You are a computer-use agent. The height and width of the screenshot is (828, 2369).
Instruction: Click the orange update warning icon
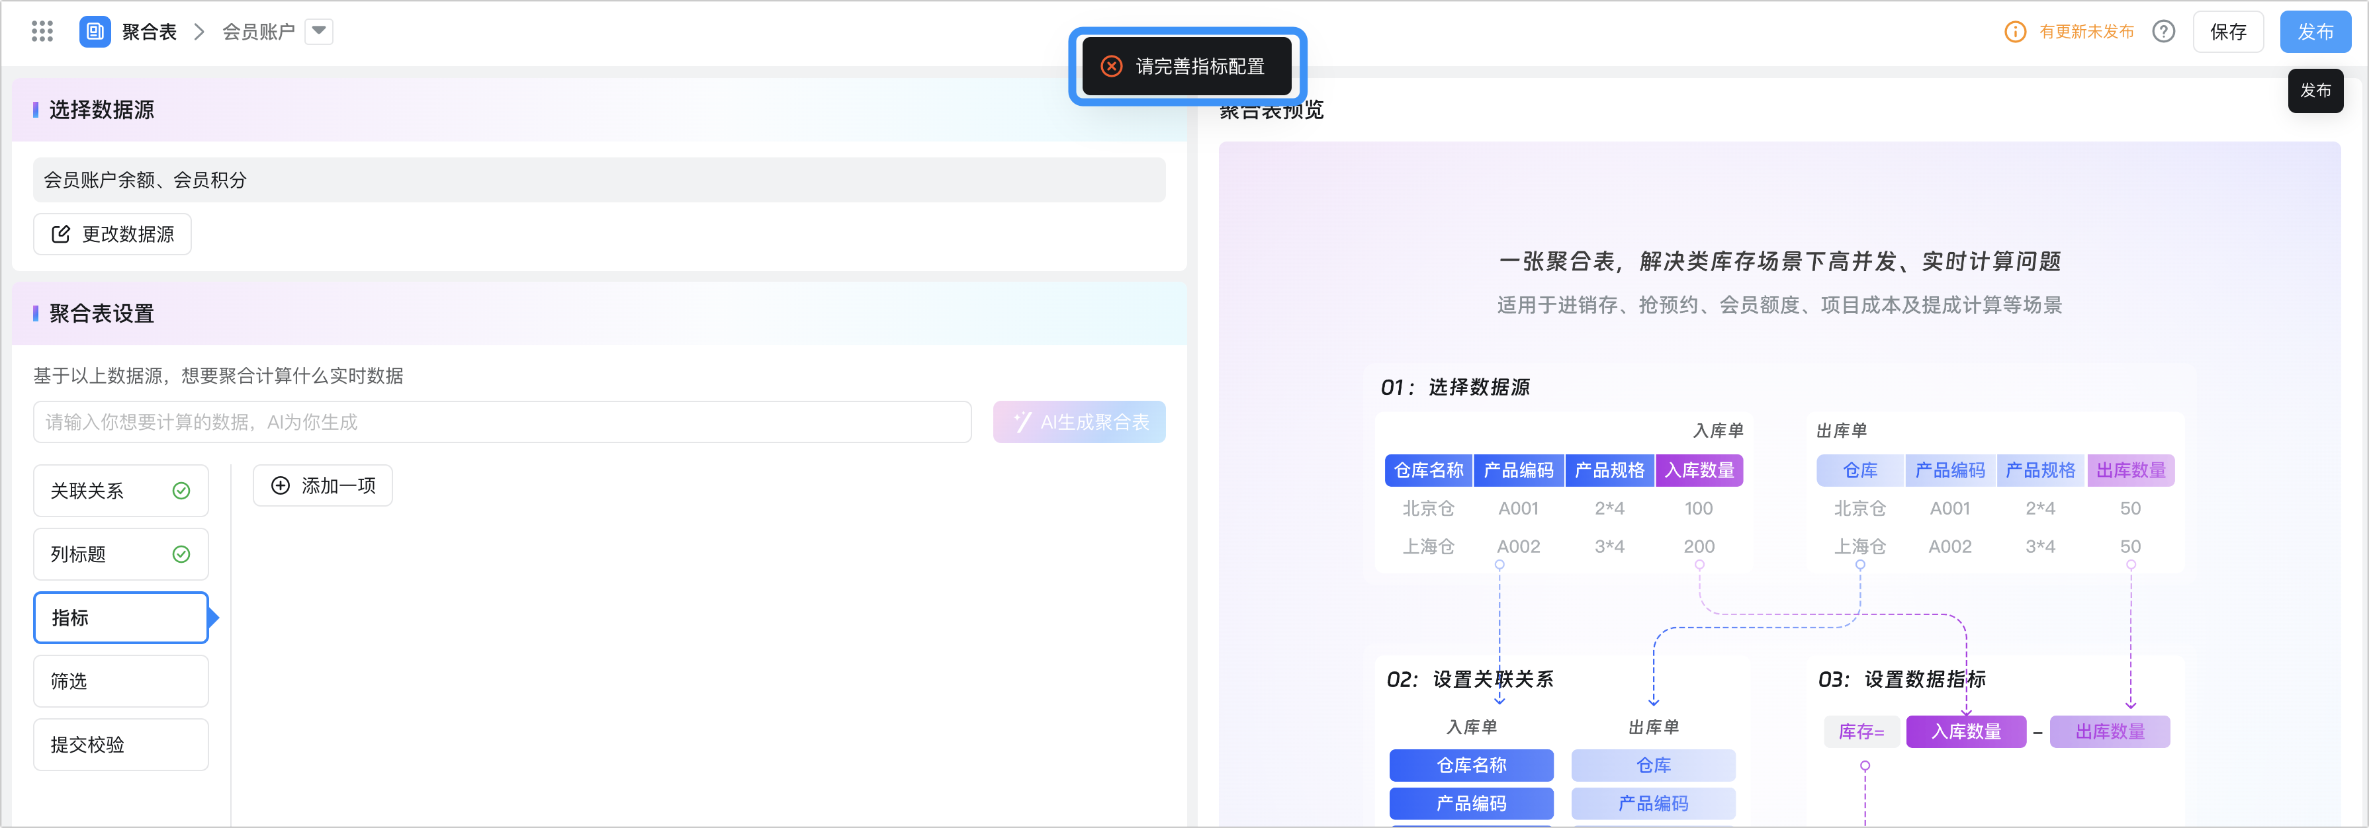[2014, 31]
